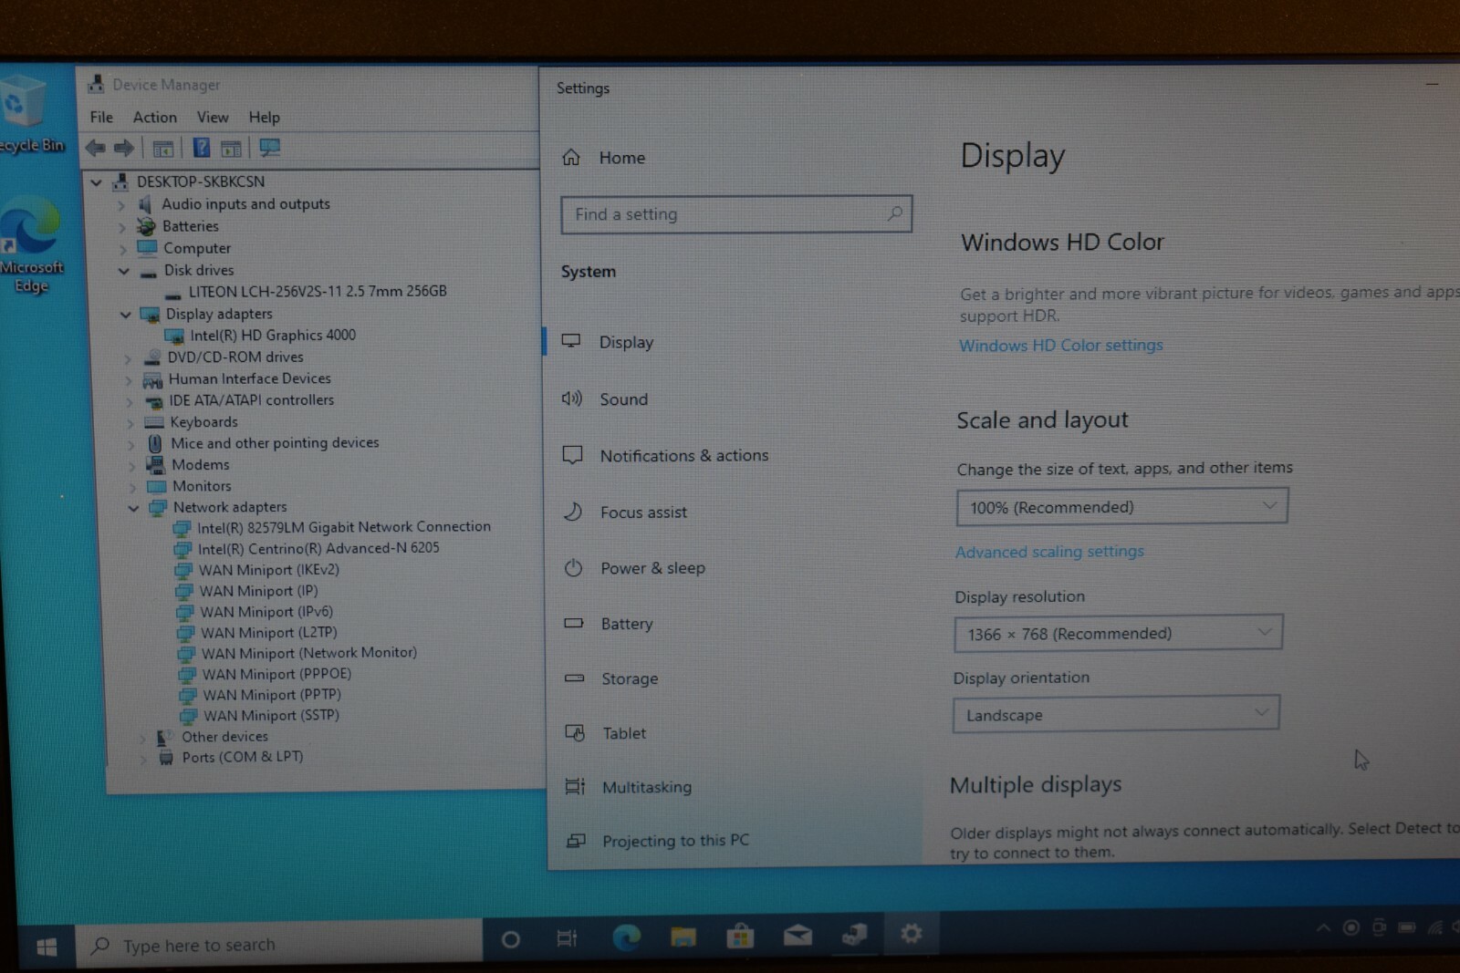Show hidden tray icons chevron

click(1323, 928)
